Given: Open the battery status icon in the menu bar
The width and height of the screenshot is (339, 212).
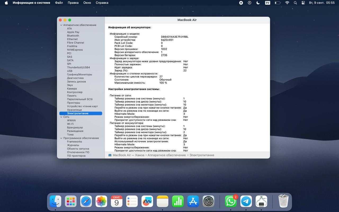Looking at the screenshot, I should click(x=277, y=3).
